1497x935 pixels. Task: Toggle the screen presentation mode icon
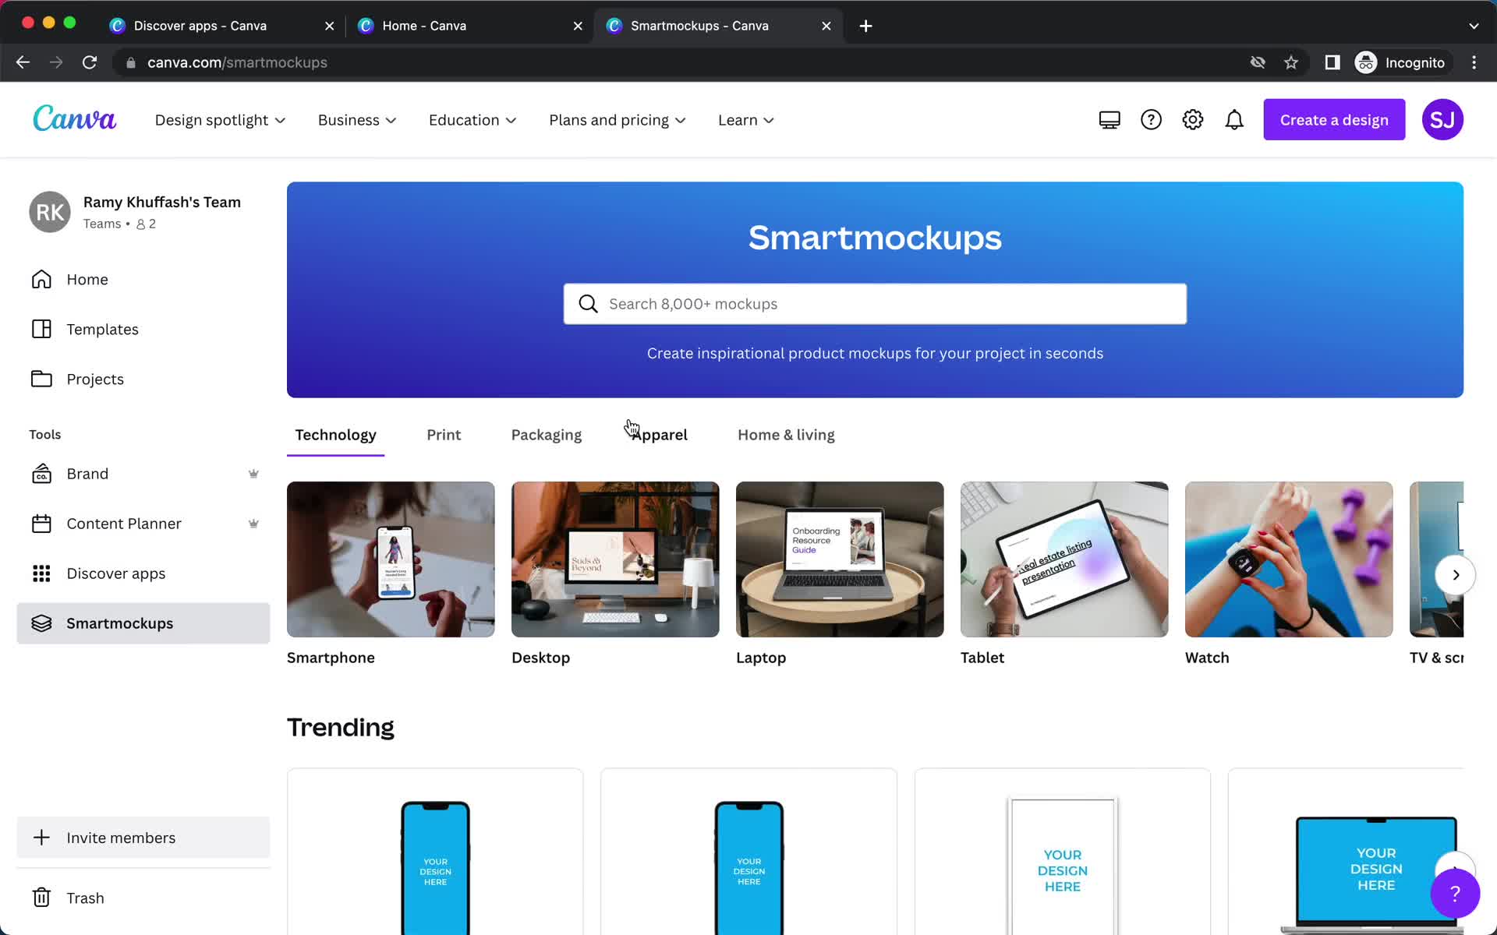pos(1110,119)
